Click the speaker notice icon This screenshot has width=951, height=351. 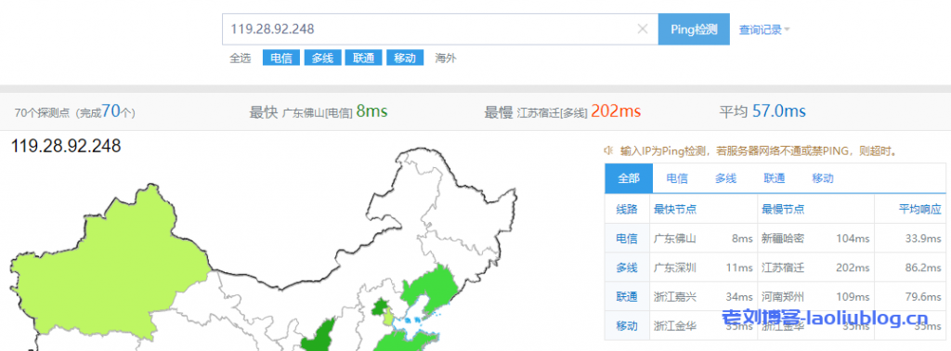(x=608, y=150)
